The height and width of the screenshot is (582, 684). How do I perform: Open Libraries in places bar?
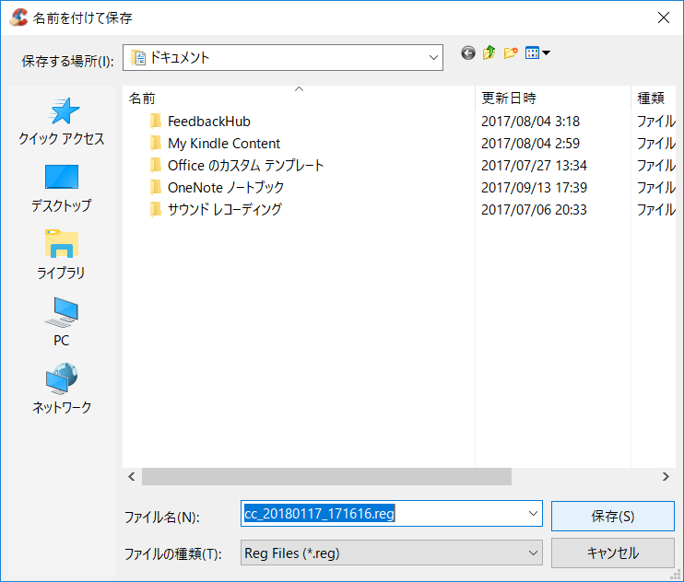61,255
